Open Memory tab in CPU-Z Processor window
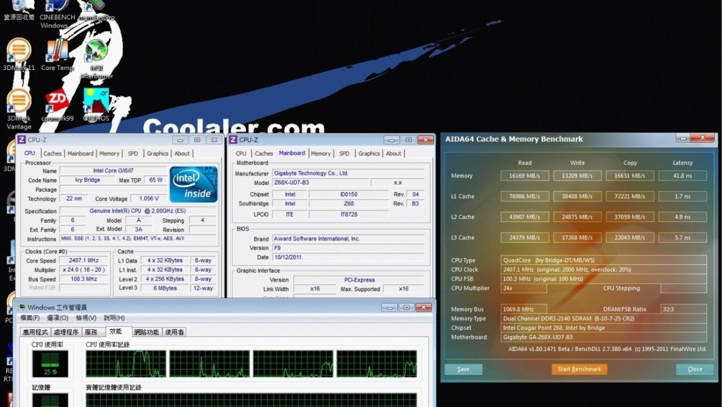This screenshot has width=722, height=407. pyautogui.click(x=109, y=153)
